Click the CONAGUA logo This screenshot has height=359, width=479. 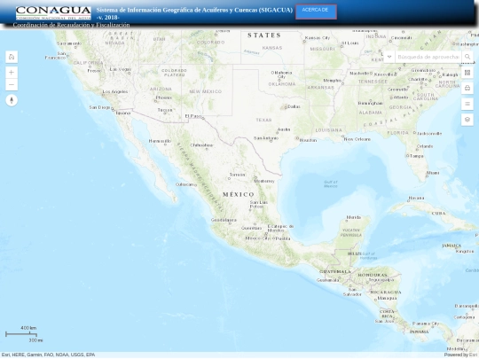(x=53, y=13)
